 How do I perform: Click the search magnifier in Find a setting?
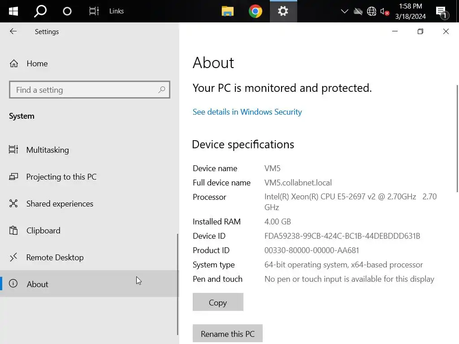tap(162, 90)
